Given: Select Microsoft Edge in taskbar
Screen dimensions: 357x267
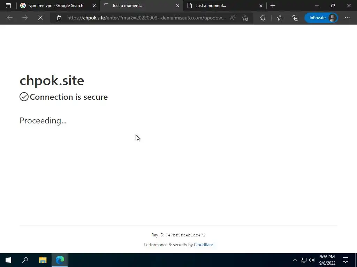Looking at the screenshot, I should point(60,260).
